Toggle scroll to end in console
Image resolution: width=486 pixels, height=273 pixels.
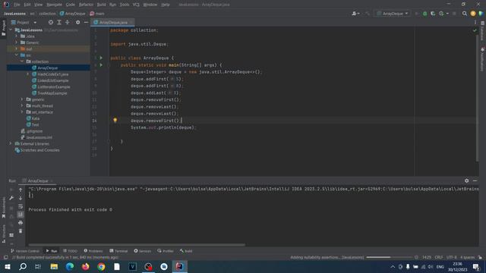[x=21, y=214]
